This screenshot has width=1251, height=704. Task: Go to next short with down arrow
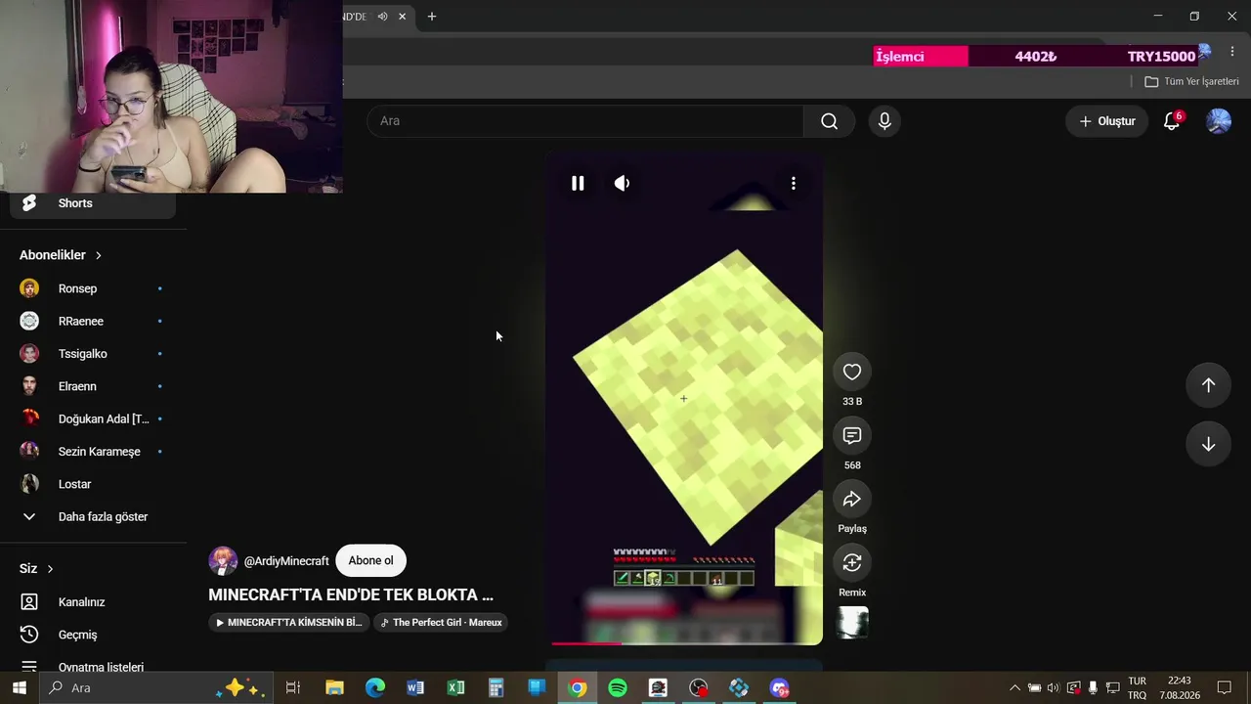(1208, 444)
